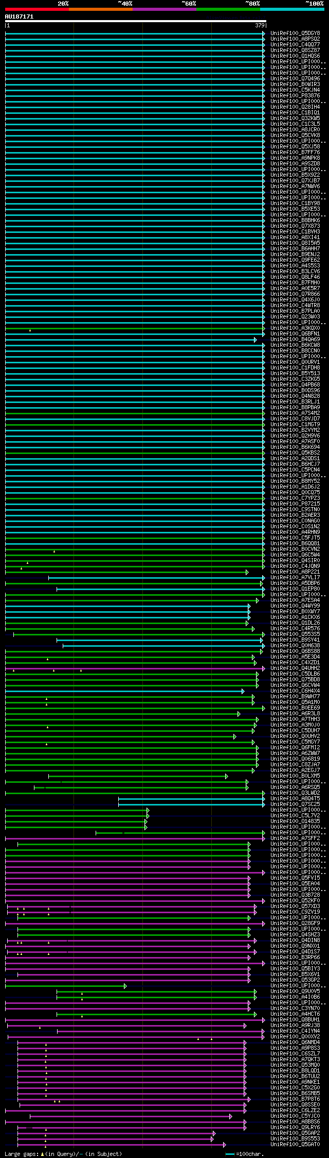Viewport: 329px width, 1158px height.
Task: Open entry UniRef100_C1MGT9
Action: [x=295, y=425]
